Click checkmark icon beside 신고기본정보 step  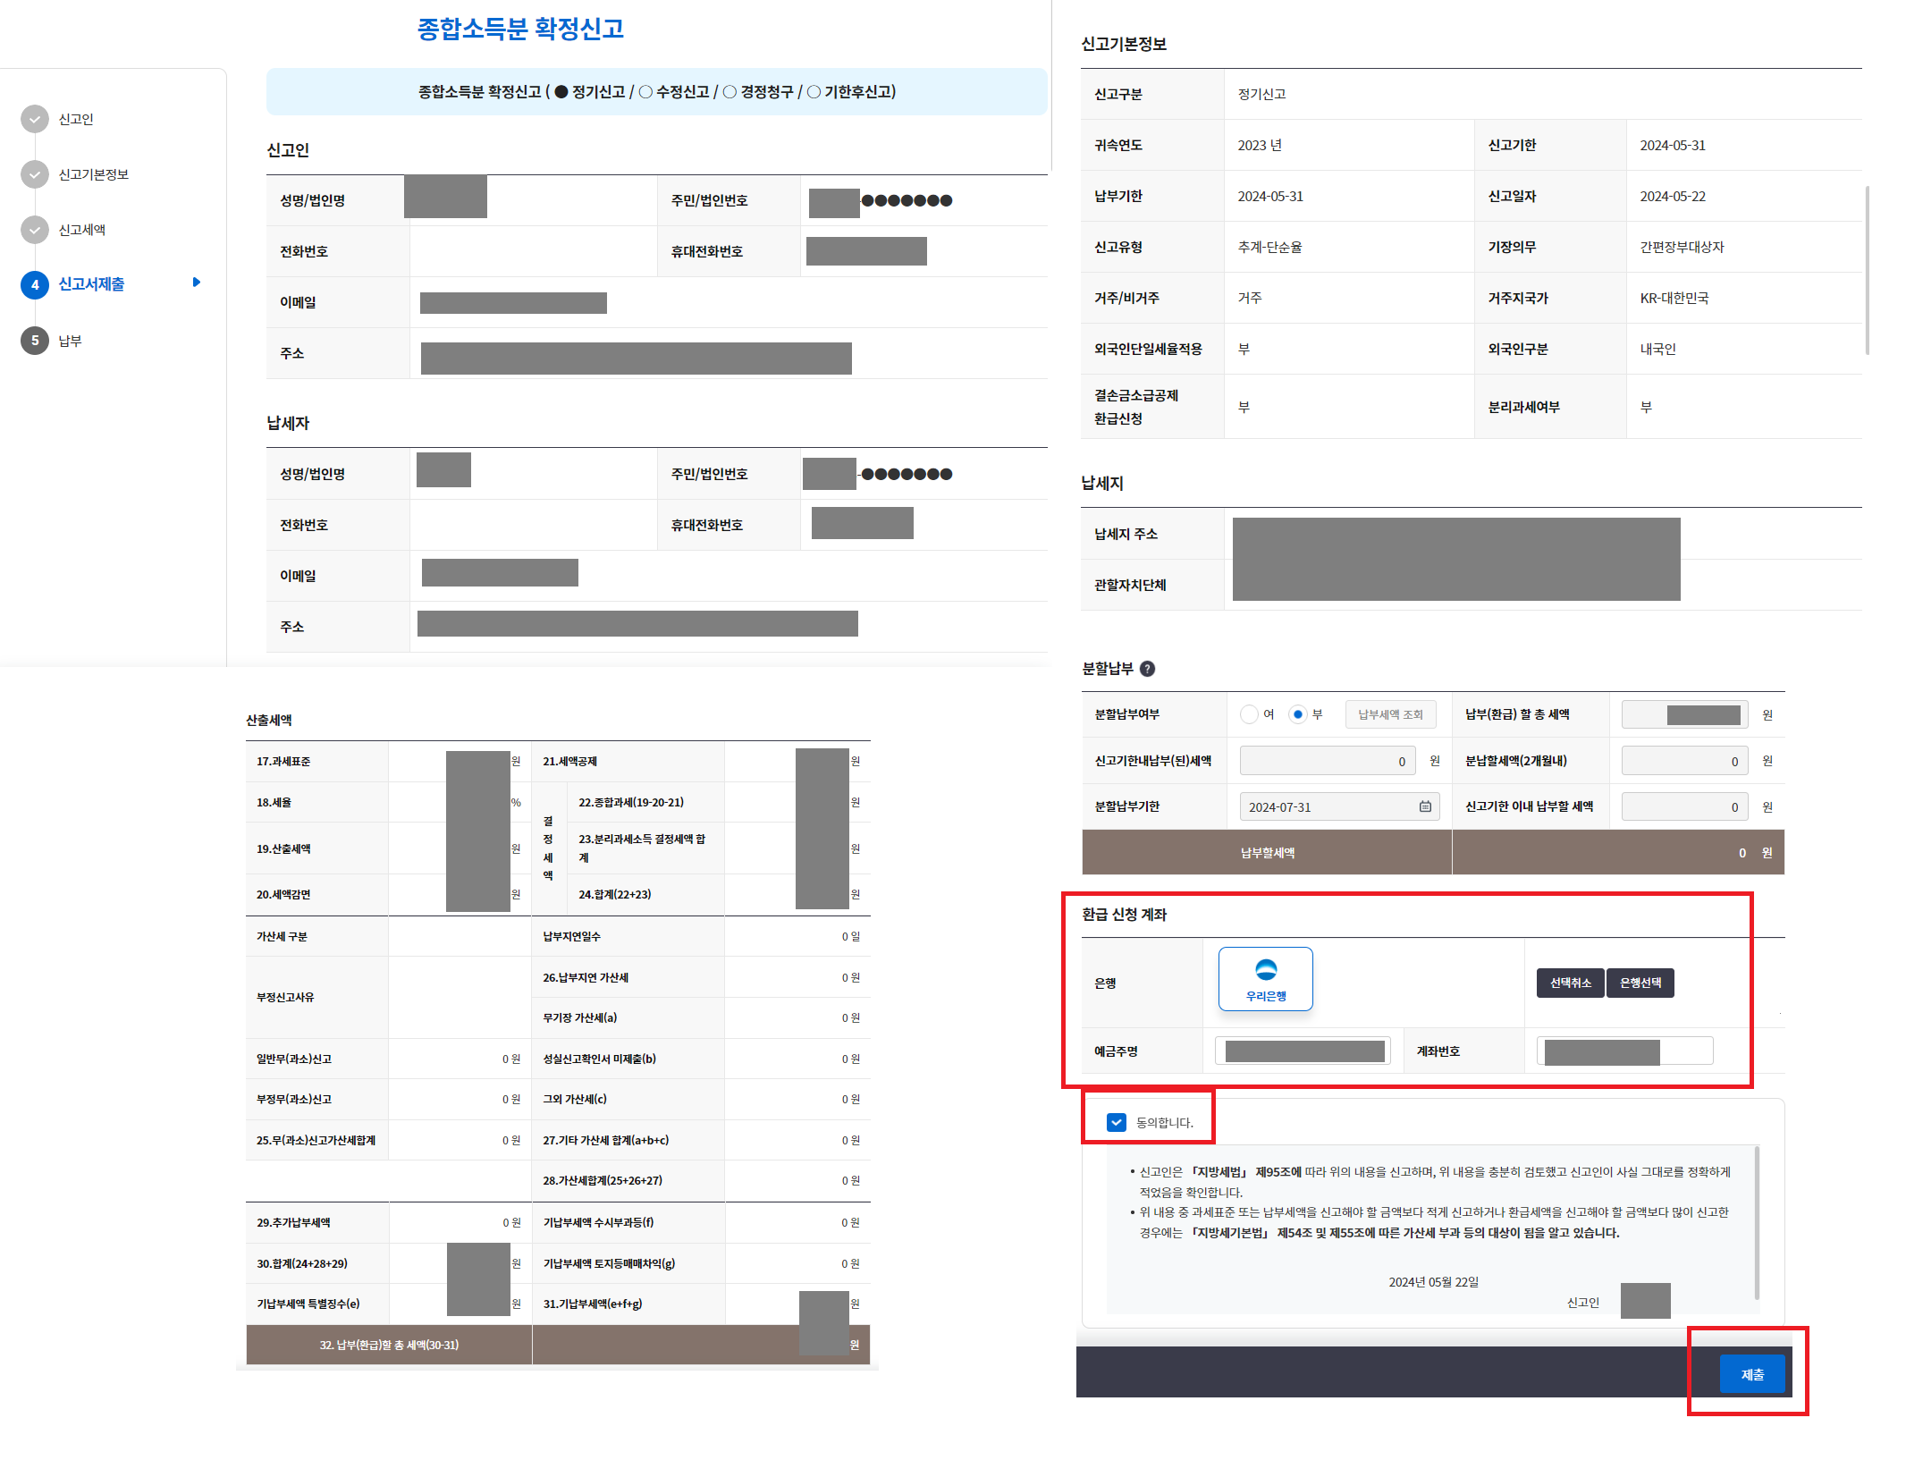point(35,174)
